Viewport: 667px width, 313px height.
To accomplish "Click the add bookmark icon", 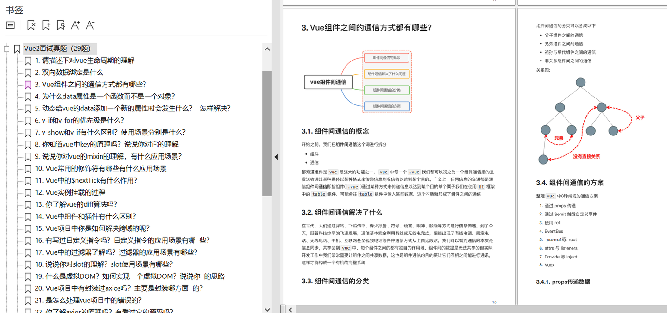I will coord(46,25).
